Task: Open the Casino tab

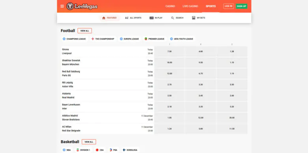Action: pyautogui.click(x=170, y=6)
